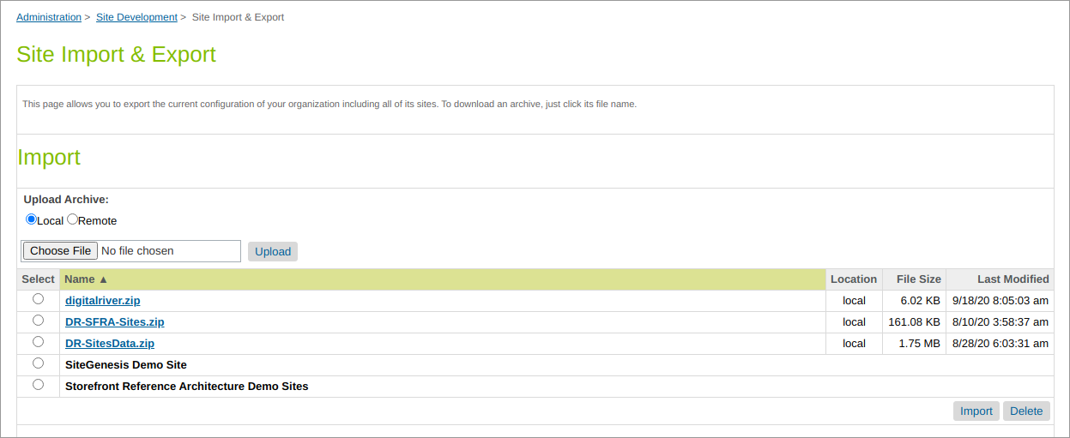Go to Site Development breadcrumb
This screenshot has width=1070, height=438.
click(x=136, y=17)
